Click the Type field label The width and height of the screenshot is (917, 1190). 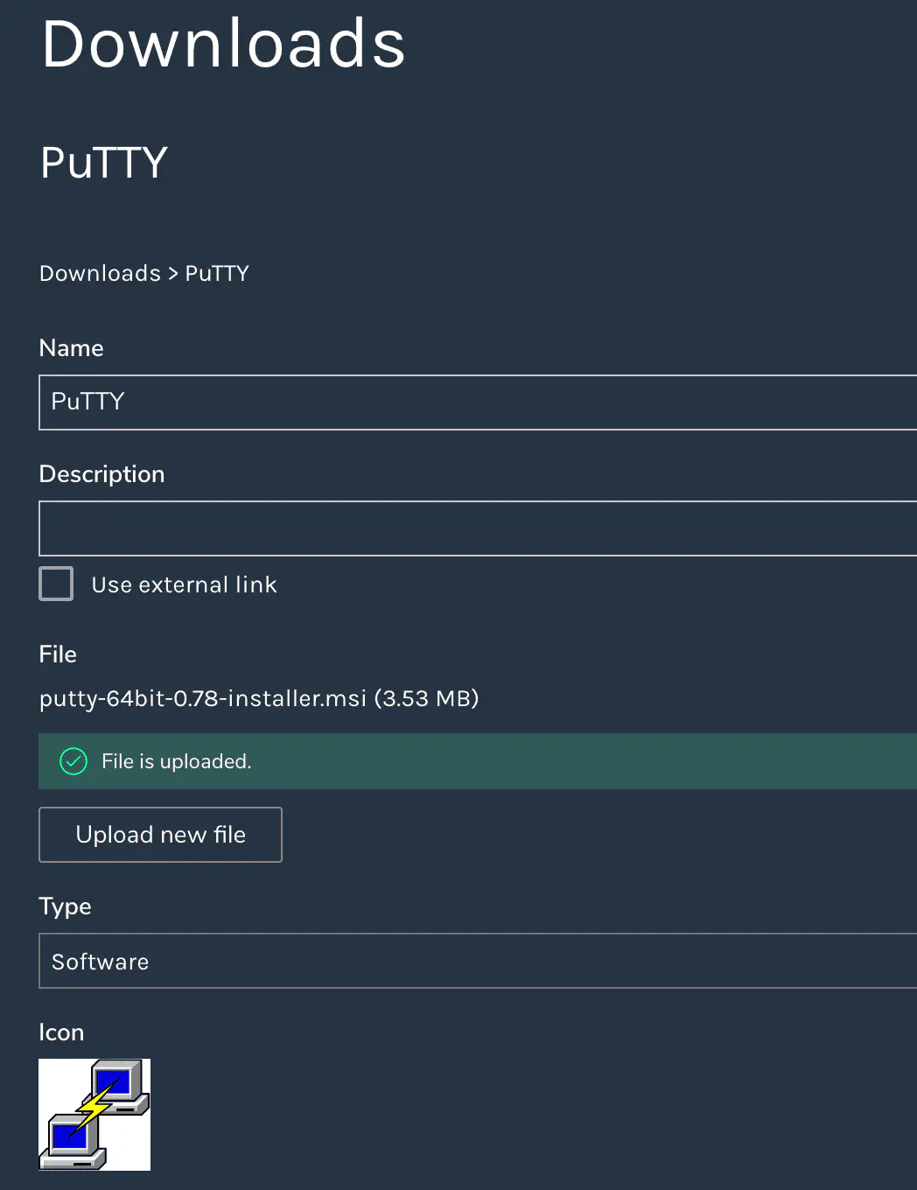[x=65, y=906]
